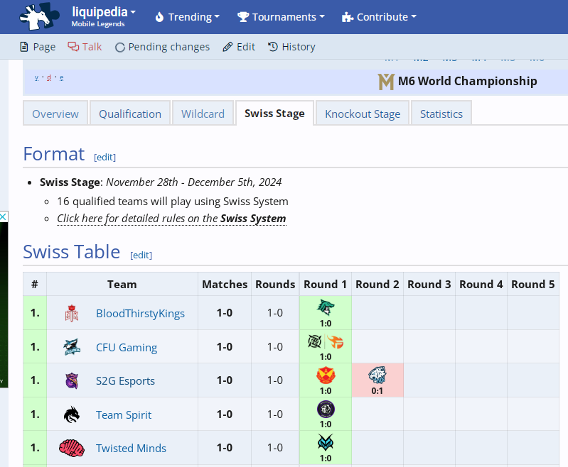This screenshot has width=568, height=467.
Task: Click the S2G Esports purple logo
Action: [x=72, y=381]
